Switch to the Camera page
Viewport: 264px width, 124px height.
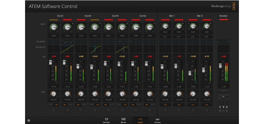coord(158,120)
